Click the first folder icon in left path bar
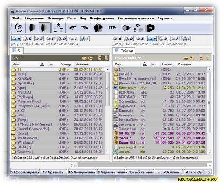This screenshot has height=184, width=221. coord(84,58)
